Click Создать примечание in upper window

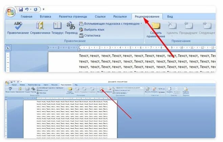[156, 30]
